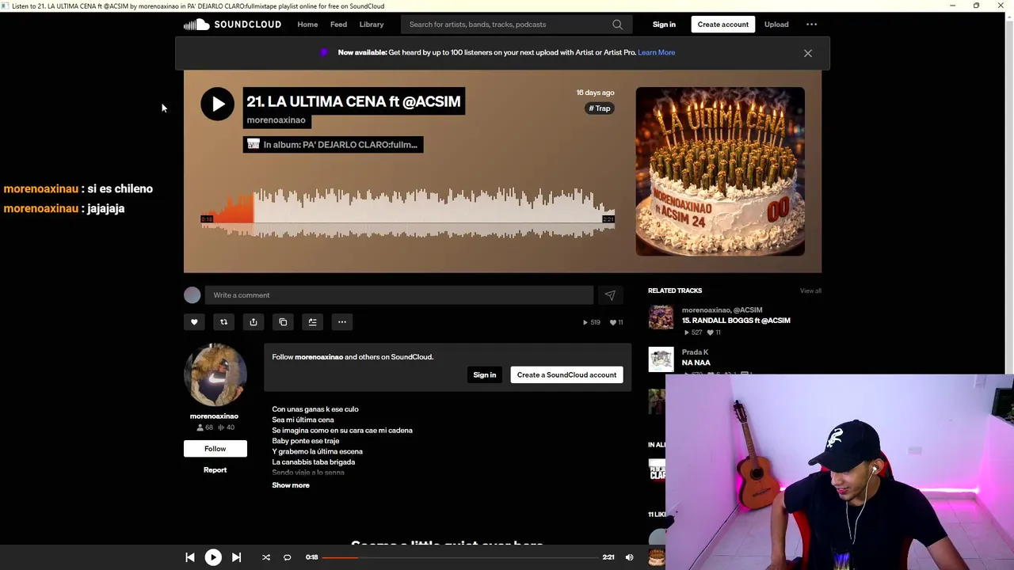Image resolution: width=1014 pixels, height=570 pixels.
Task: Toggle repeat in player bar
Action: (x=288, y=557)
